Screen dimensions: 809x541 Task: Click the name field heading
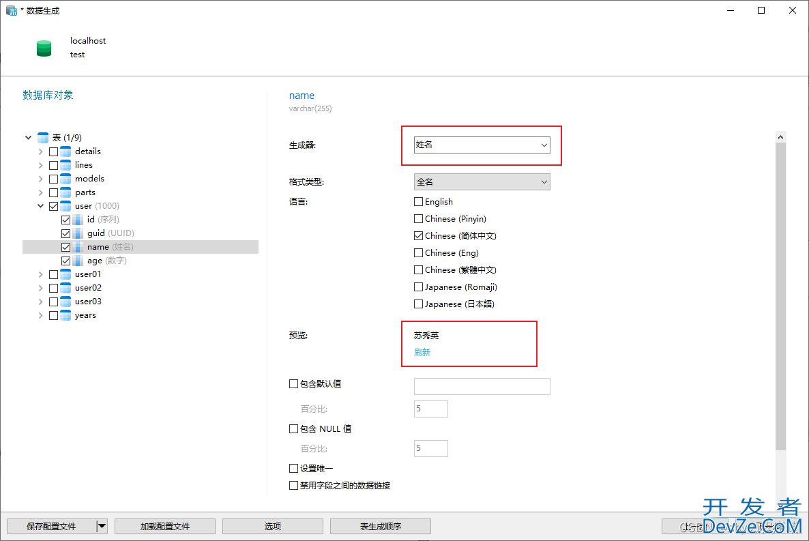pyautogui.click(x=301, y=96)
